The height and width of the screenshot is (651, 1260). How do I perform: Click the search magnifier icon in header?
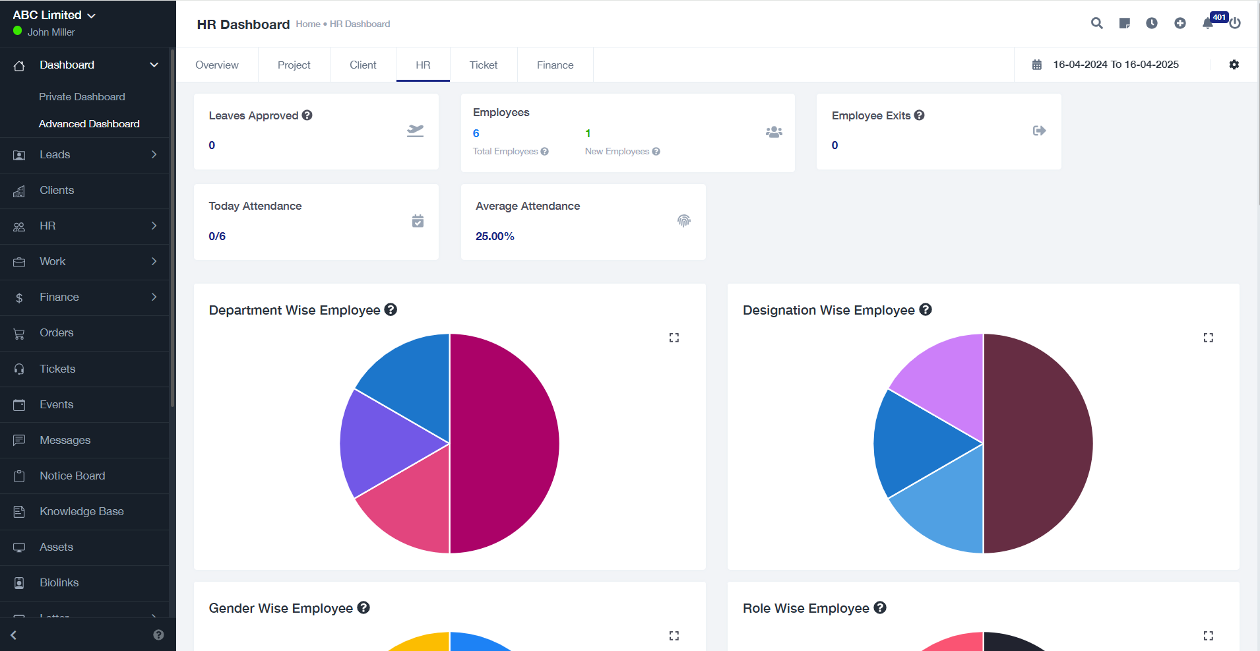1096,23
